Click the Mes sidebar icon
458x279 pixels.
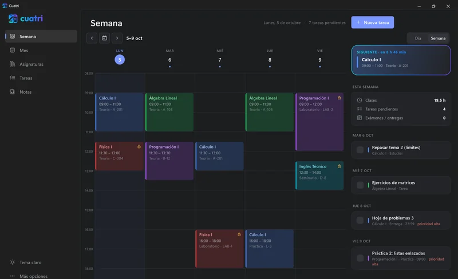[x=12, y=50]
